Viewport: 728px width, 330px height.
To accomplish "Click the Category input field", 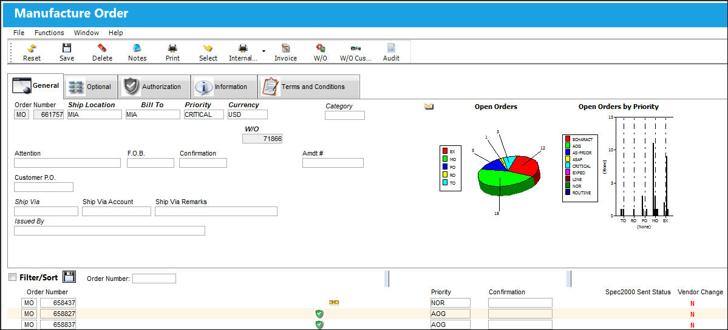I will coord(344,116).
